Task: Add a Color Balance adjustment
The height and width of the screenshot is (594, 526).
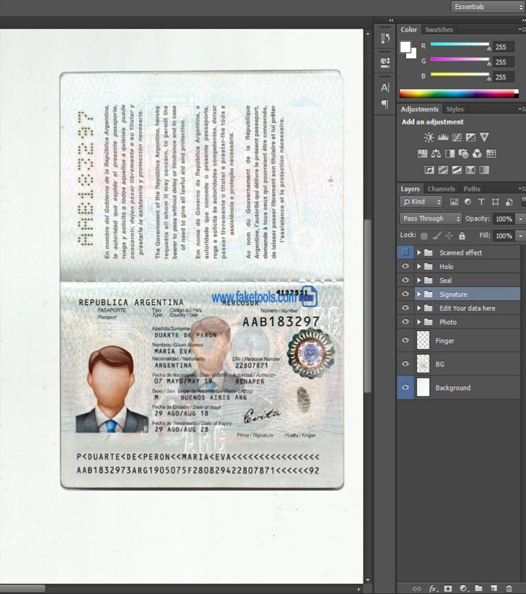Action: pyautogui.click(x=436, y=153)
